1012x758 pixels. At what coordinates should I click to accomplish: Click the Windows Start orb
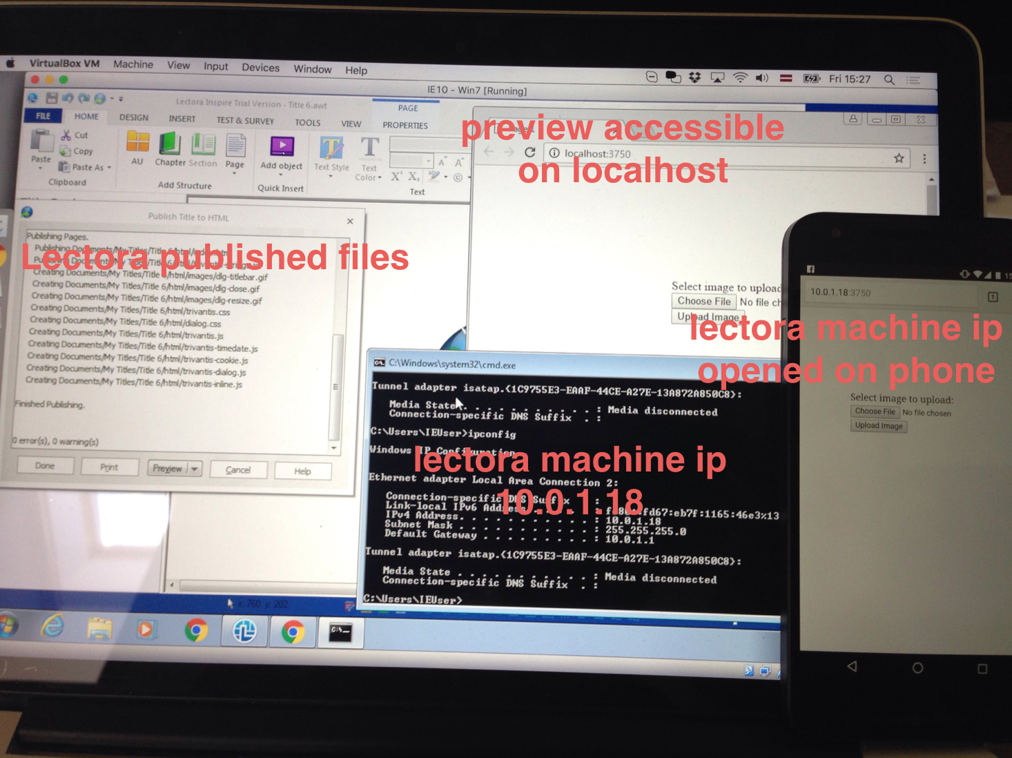(8, 625)
